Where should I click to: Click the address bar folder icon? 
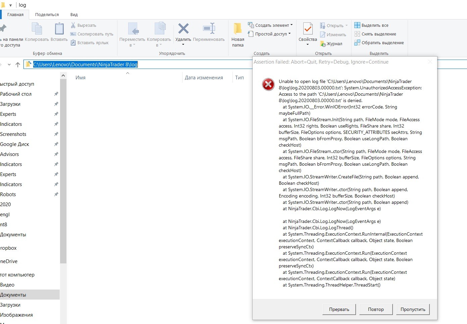pos(29,64)
